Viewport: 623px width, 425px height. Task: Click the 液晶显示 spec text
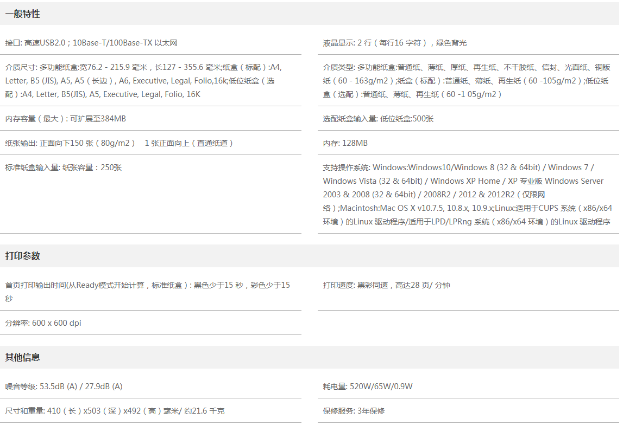(394, 43)
